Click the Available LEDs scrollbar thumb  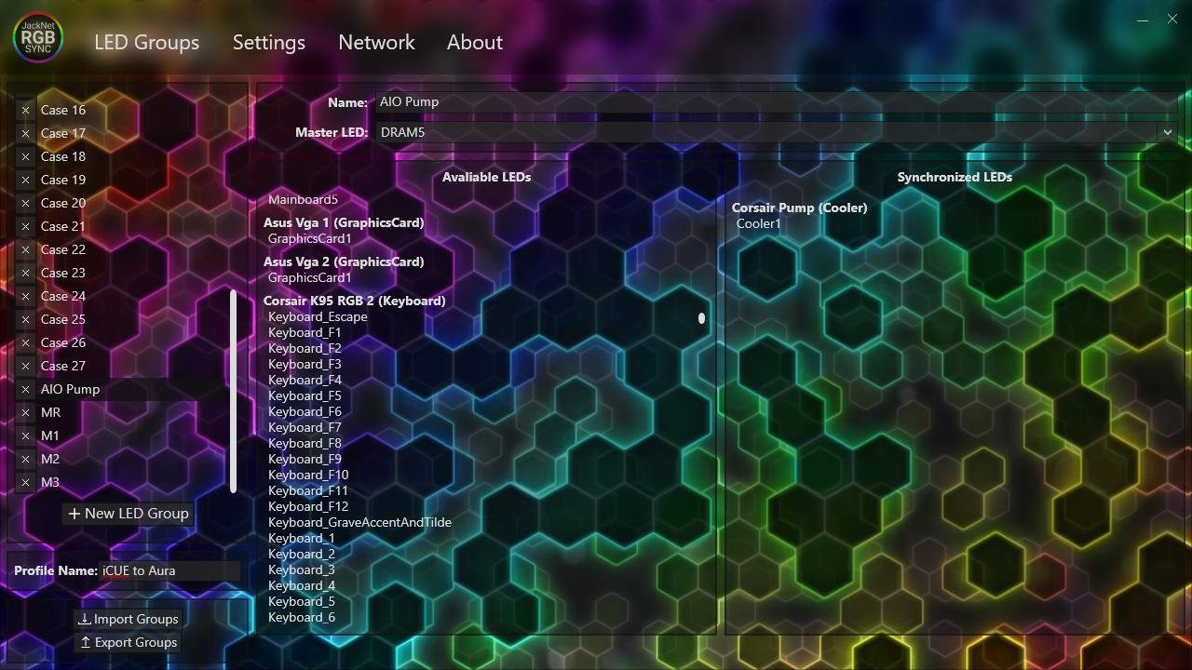701,318
